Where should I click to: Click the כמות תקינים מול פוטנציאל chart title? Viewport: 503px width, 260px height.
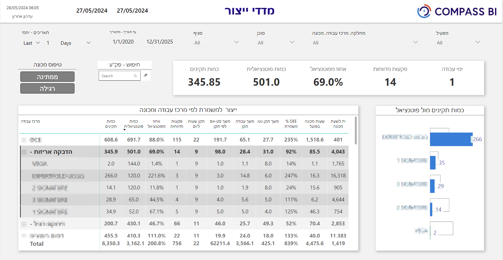click(430, 110)
